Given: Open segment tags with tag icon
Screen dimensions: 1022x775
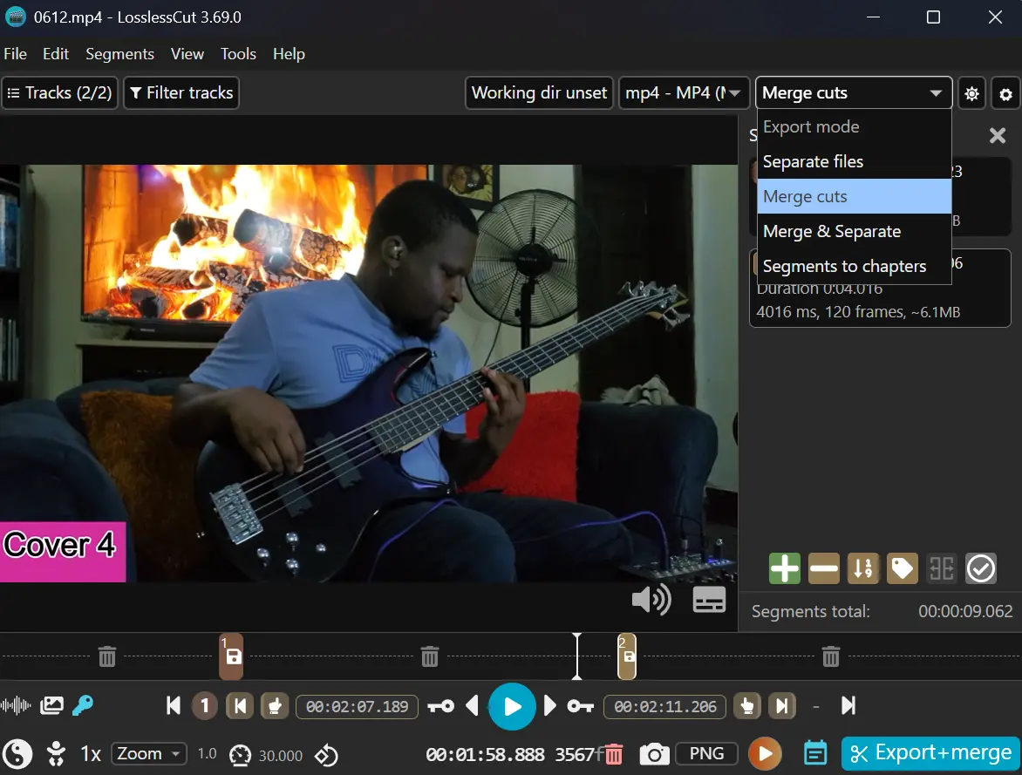Looking at the screenshot, I should 902,568.
